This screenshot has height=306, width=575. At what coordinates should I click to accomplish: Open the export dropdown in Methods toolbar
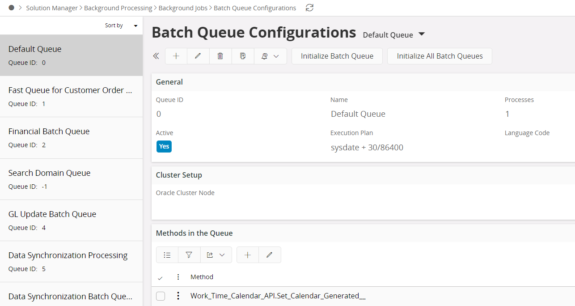[216, 255]
